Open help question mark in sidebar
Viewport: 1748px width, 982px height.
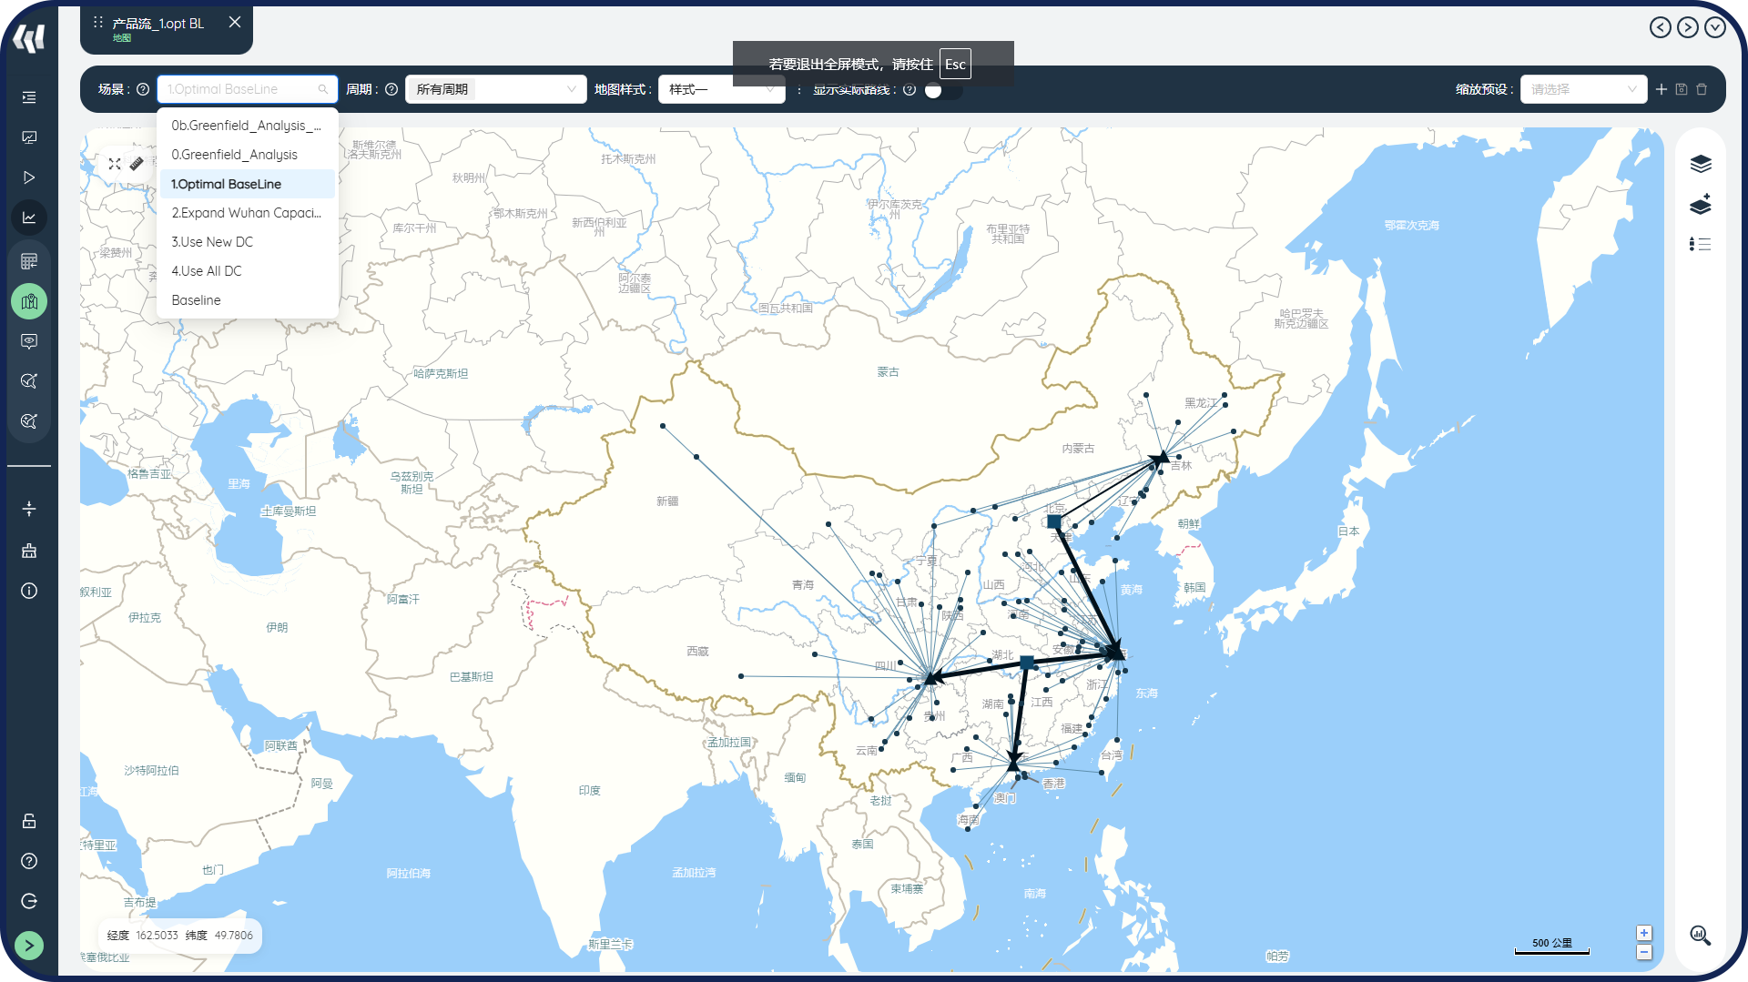(x=29, y=861)
